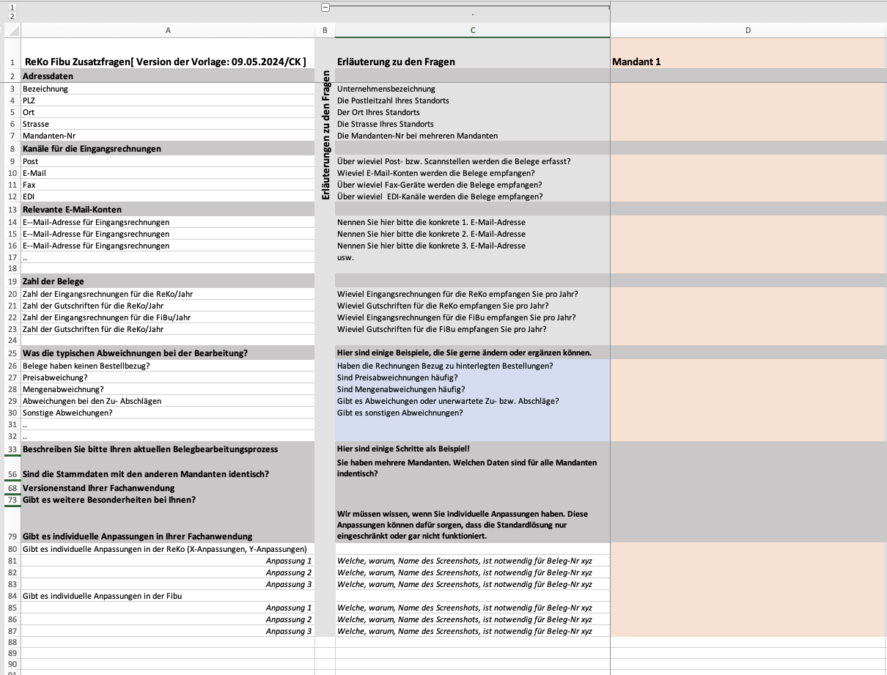Select the Mandant 1 cell for Bezeichnung
887x675 pixels.
748,89
